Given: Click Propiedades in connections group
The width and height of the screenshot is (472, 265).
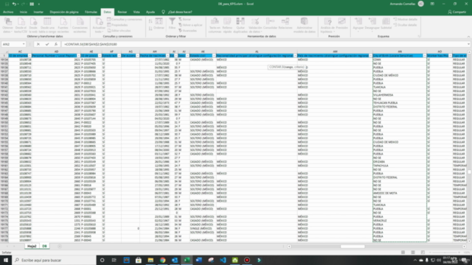Looking at the screenshot, I should [117, 25].
